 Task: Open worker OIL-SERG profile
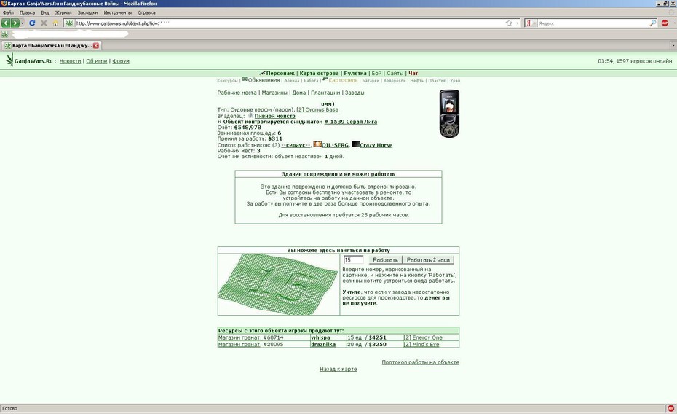(x=335, y=145)
